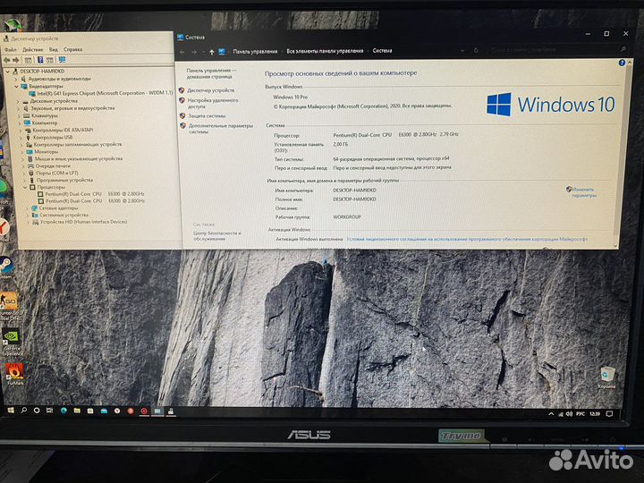Expand Сетевые адаптеры node
The image size is (644, 483).
pyautogui.click(x=27, y=208)
